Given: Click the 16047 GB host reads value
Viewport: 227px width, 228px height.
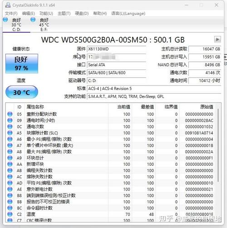Looking at the screenshot, I should (205, 49).
